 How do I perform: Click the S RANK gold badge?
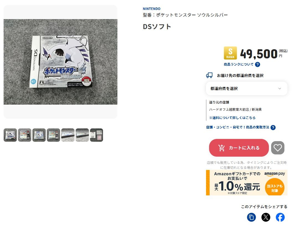pyautogui.click(x=230, y=53)
